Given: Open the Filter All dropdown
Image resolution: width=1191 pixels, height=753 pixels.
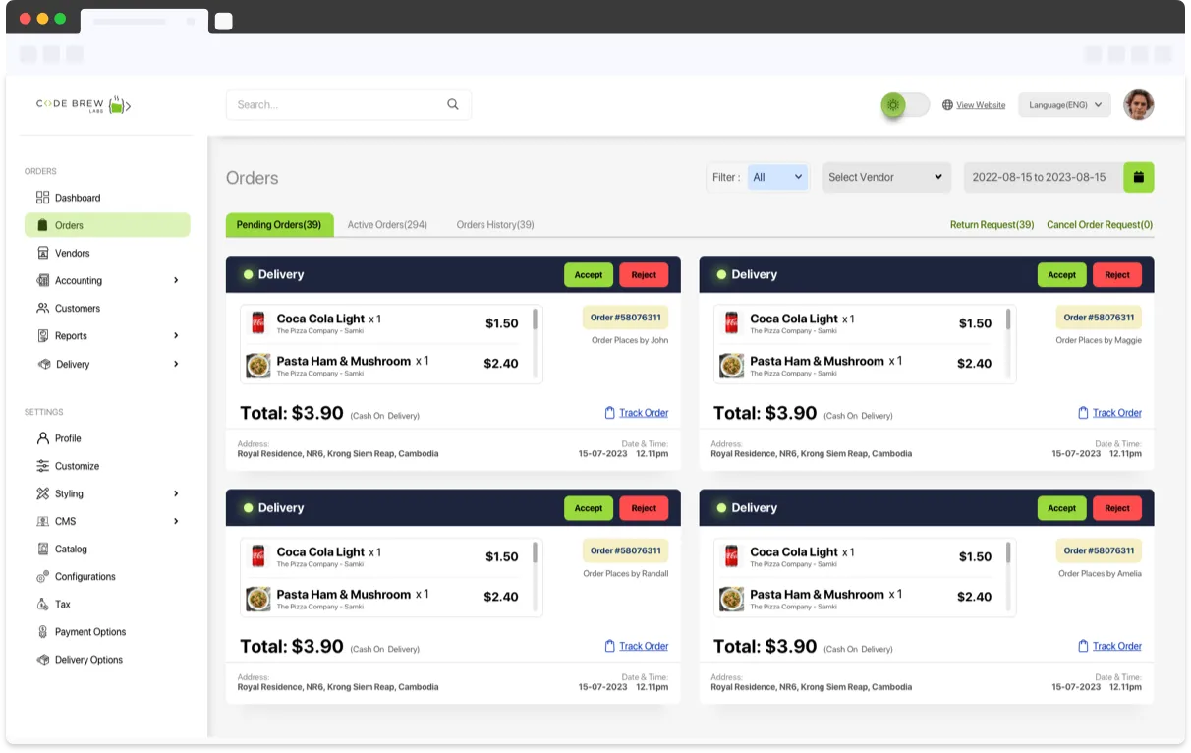Looking at the screenshot, I should point(777,177).
